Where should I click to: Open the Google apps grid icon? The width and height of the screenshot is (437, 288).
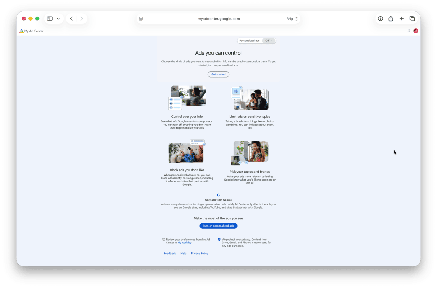pyautogui.click(x=409, y=31)
